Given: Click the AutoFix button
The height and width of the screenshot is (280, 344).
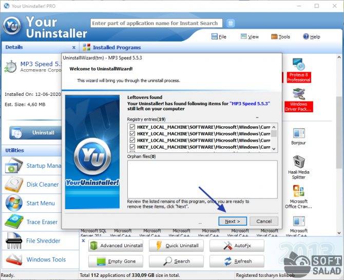Looking at the screenshot, I should (x=237, y=245).
